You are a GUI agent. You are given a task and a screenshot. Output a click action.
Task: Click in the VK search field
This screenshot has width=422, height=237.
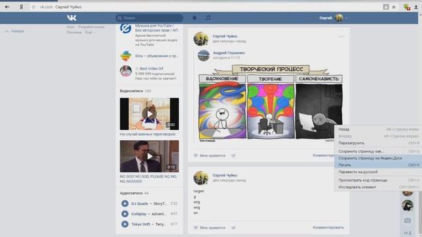(x=150, y=18)
